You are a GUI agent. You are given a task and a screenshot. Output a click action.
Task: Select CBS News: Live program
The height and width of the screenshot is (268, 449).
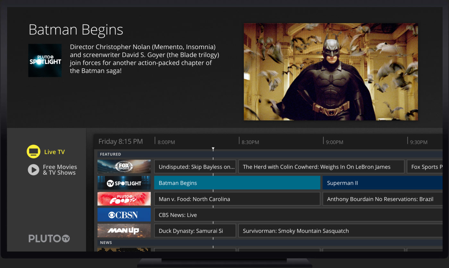click(x=298, y=215)
